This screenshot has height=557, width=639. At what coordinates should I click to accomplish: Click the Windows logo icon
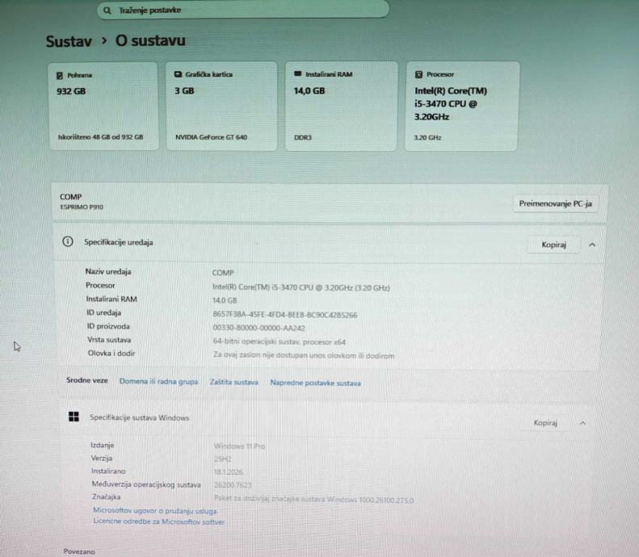[74, 417]
